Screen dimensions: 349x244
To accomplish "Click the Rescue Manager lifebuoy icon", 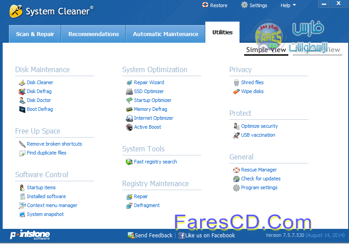I will click(x=237, y=170).
